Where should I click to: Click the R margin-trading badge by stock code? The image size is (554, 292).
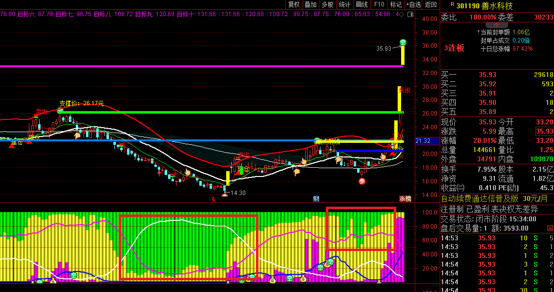(x=452, y=4)
